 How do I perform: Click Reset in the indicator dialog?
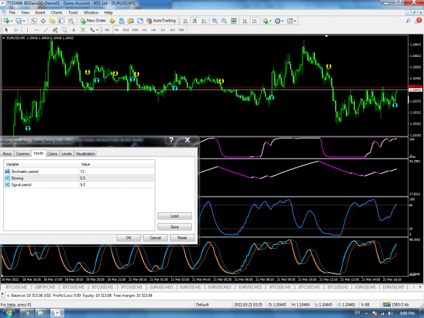point(182,238)
